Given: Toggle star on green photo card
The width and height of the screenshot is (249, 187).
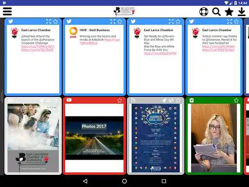Looking at the screenshot, I should click(x=236, y=100).
